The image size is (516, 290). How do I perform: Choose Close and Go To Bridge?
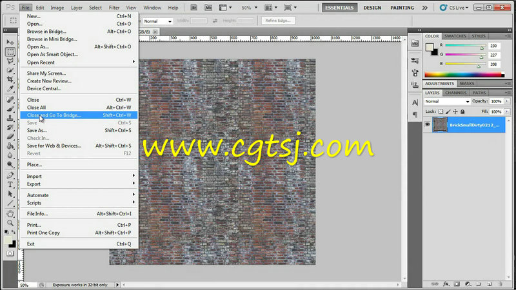coord(79,115)
